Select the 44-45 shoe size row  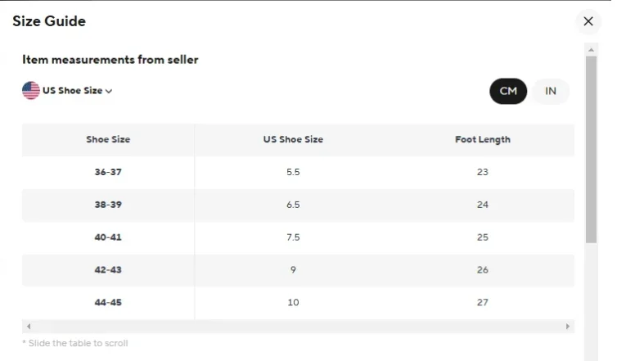pos(298,302)
